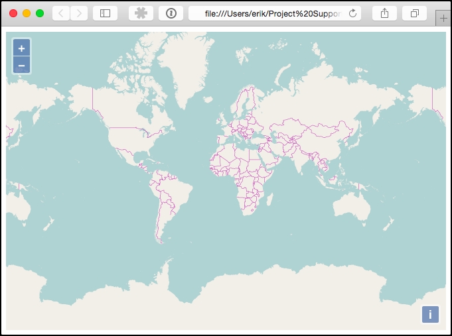The width and height of the screenshot is (452, 336).
Task: Open a new tab
Action: coord(443,19)
